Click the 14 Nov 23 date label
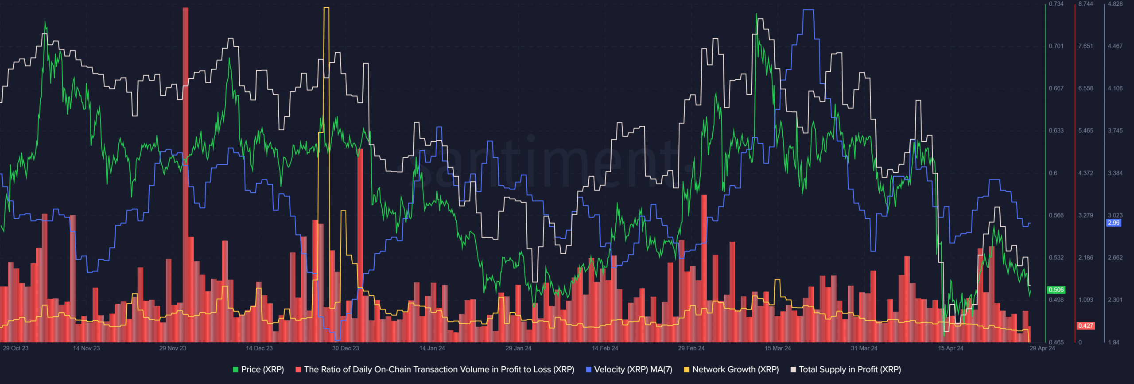The width and height of the screenshot is (1134, 384). click(86, 348)
